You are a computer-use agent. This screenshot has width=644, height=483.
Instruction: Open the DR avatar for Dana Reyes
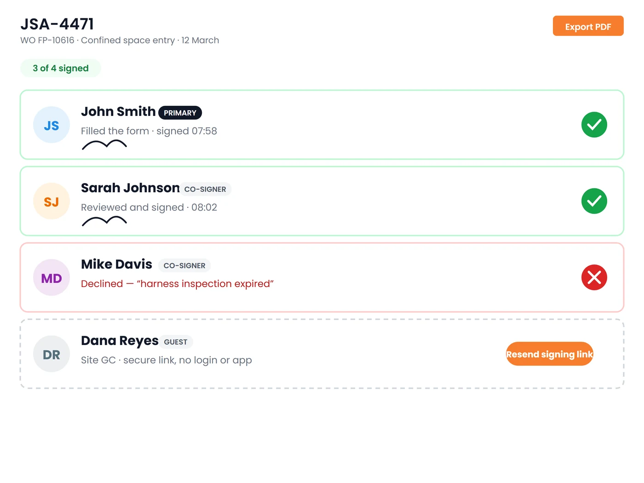click(52, 354)
